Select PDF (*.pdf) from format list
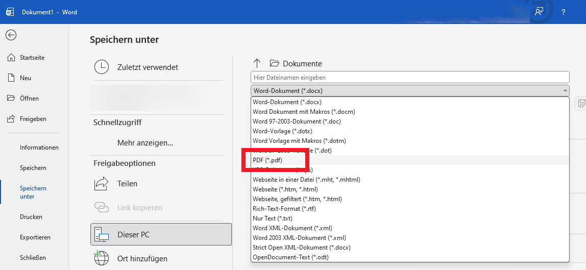This screenshot has height=270, width=586. point(267,160)
